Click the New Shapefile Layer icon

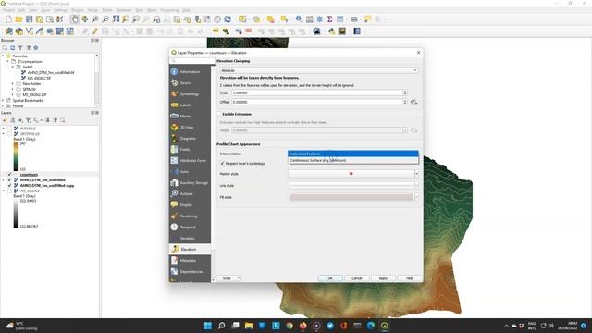(29, 31)
